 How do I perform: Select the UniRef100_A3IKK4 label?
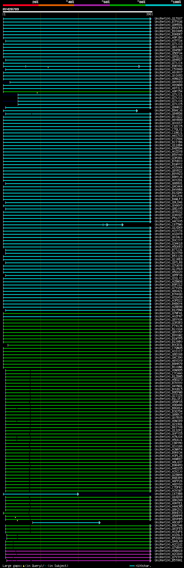click(168, 167)
